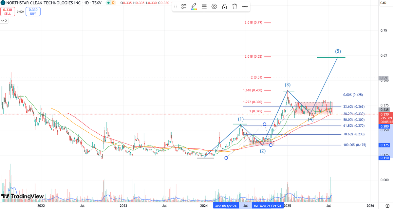The width and height of the screenshot is (393, 209).
Task: Click the 0.00% (0.425) retracement label
Action: tap(353, 95)
